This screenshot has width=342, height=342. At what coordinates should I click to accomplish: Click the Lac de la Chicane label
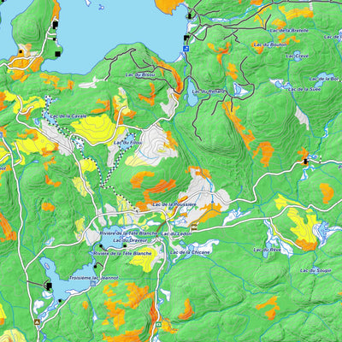190,252
